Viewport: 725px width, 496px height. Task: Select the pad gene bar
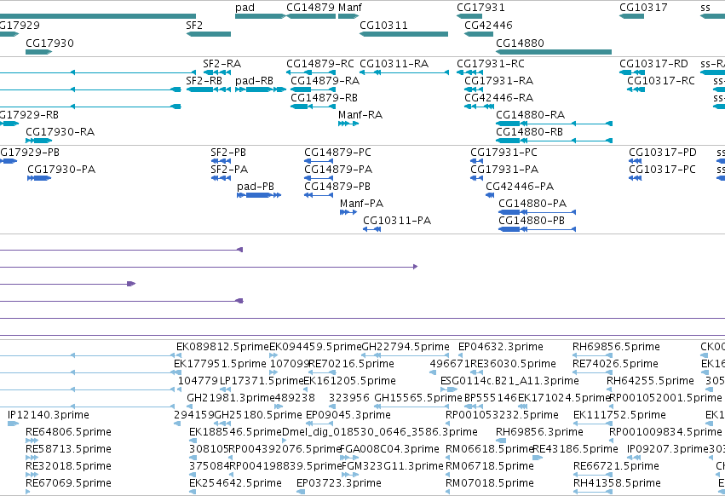(x=260, y=16)
